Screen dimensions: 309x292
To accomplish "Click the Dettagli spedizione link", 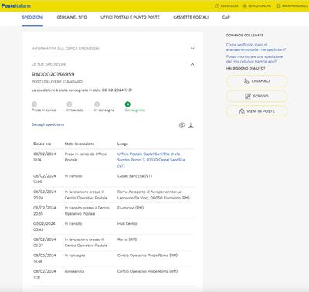I will point(48,124).
